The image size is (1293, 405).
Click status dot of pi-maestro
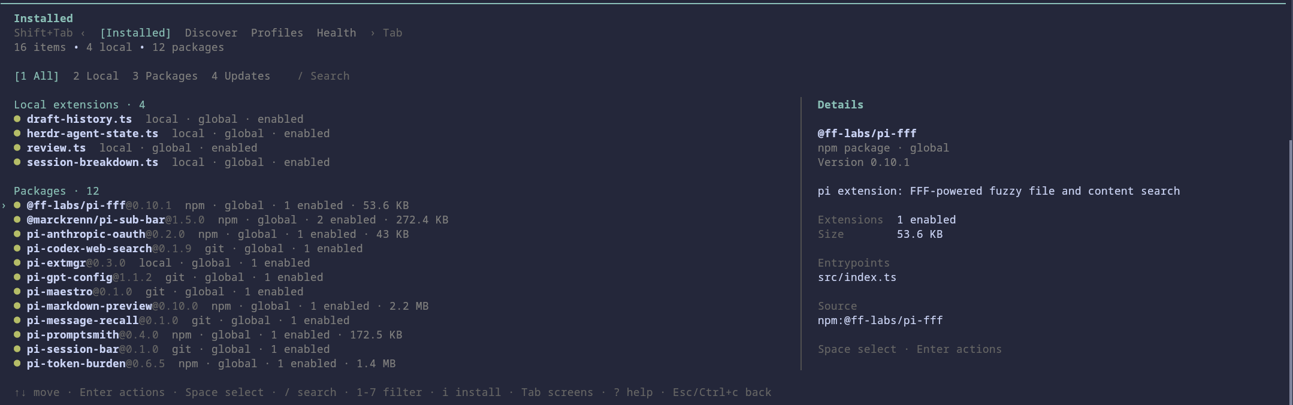tap(17, 292)
